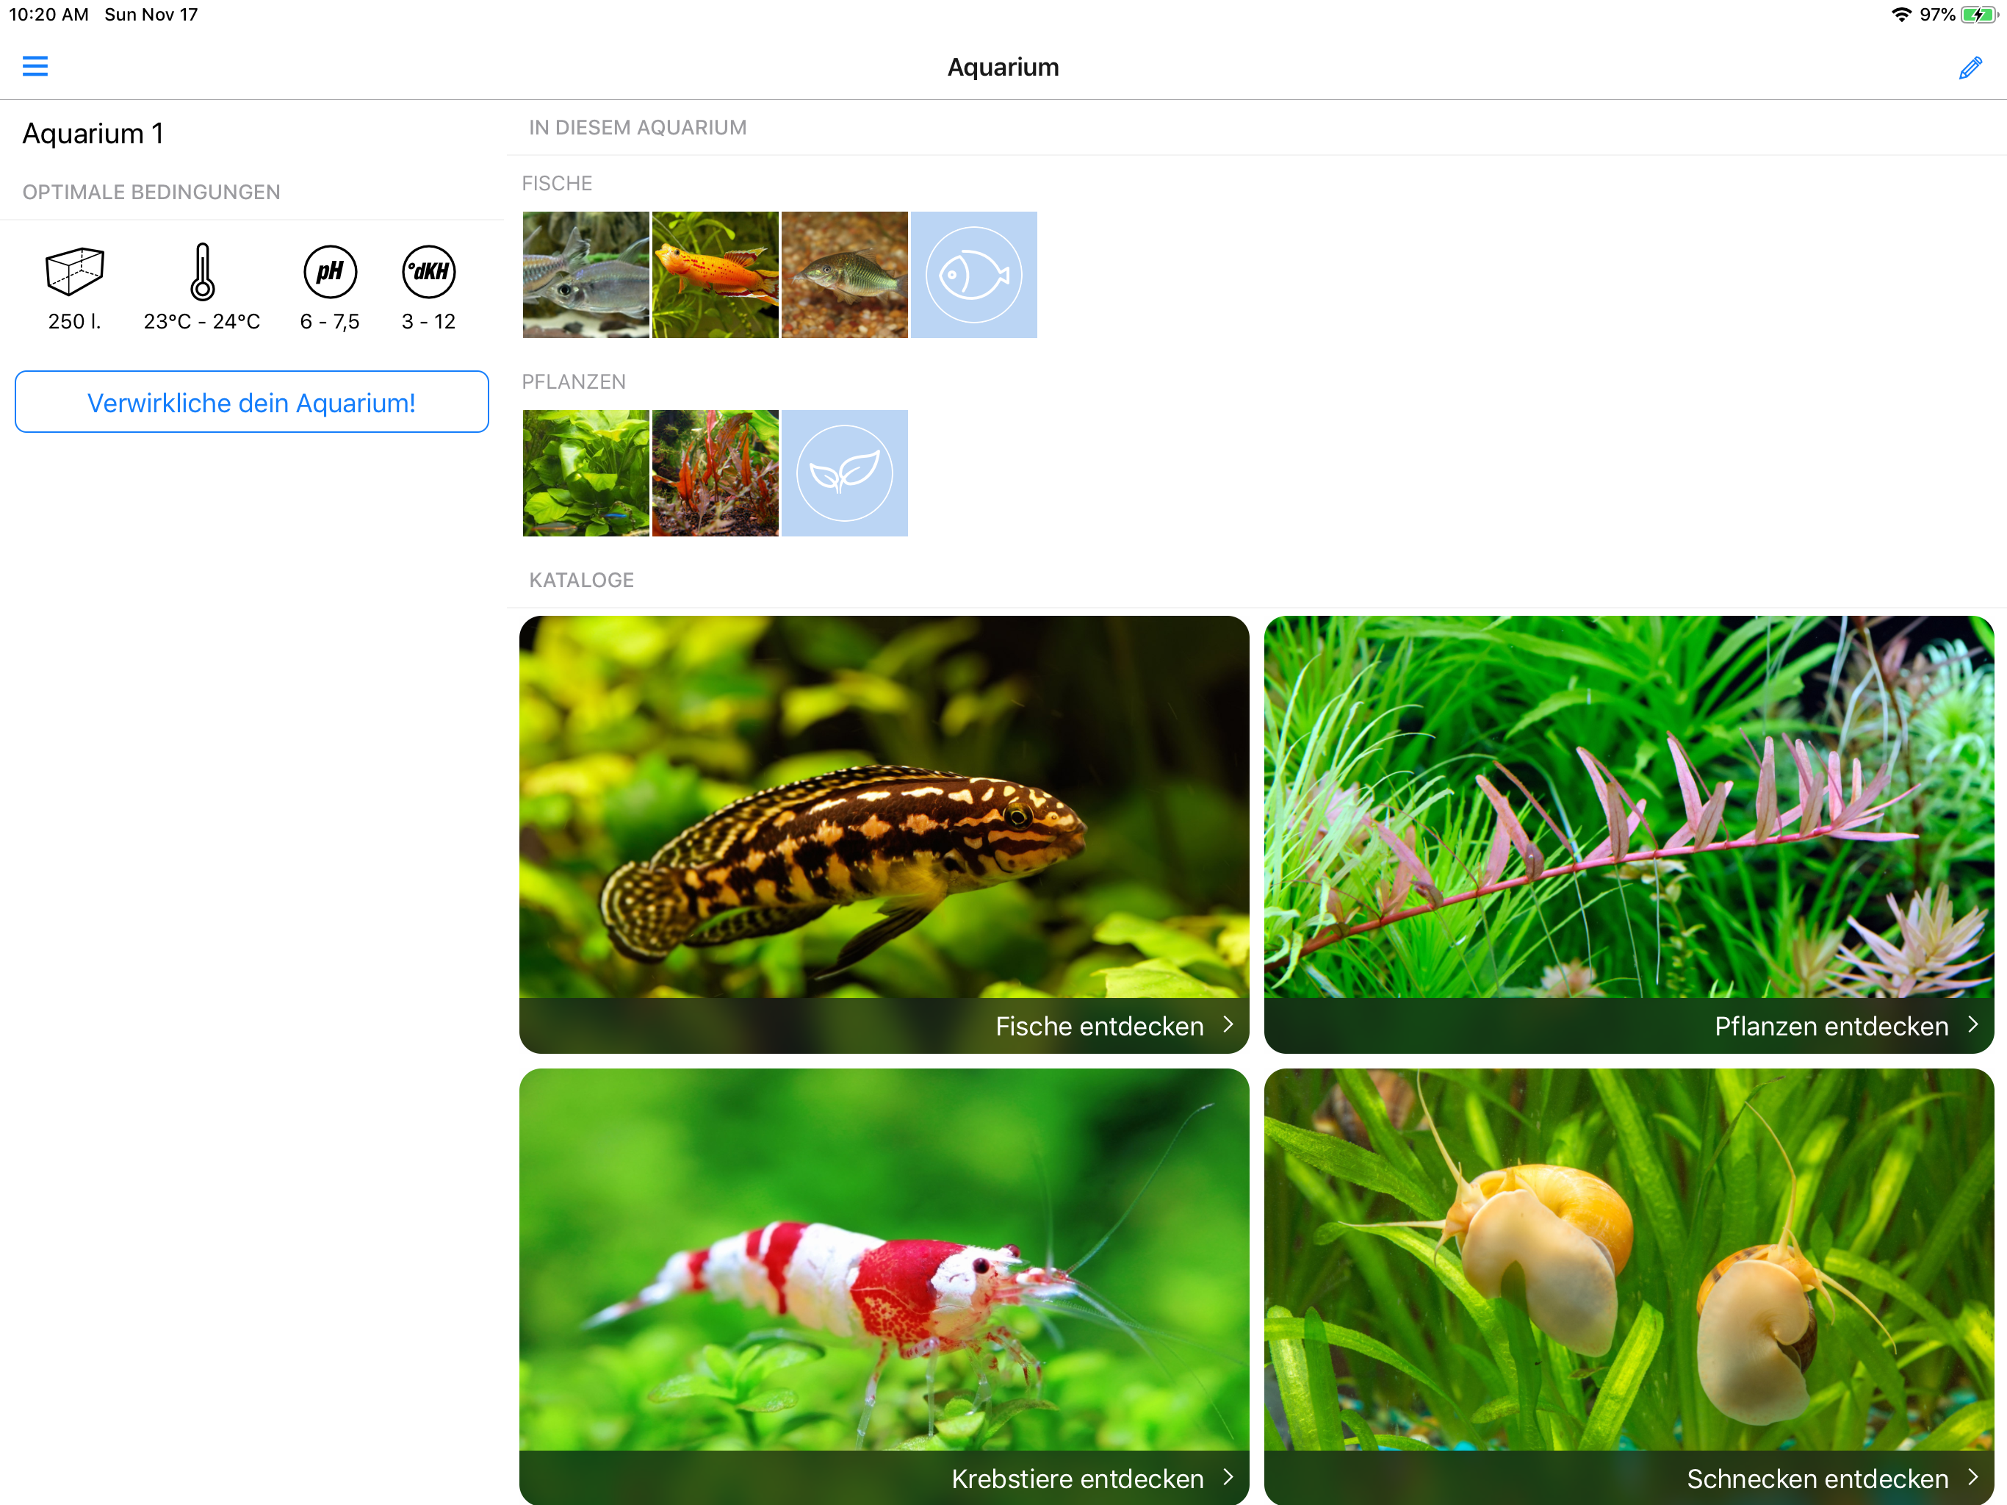The width and height of the screenshot is (2007, 1505).
Task: Tap the Aquarium 1 name field
Action: coord(93,134)
